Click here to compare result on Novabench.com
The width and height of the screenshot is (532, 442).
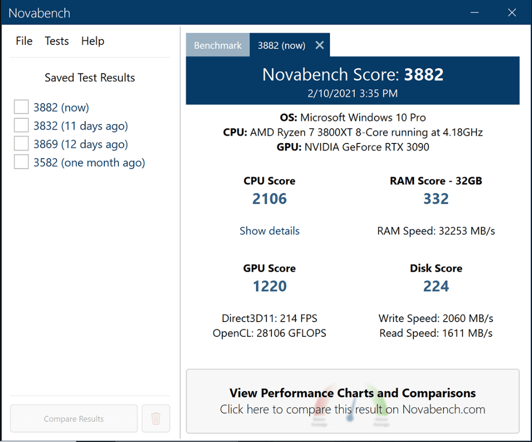[352, 409]
